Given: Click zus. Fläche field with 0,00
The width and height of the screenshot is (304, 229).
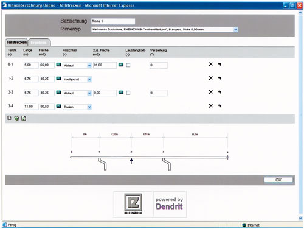Looking at the screenshot, I should click(105, 93).
